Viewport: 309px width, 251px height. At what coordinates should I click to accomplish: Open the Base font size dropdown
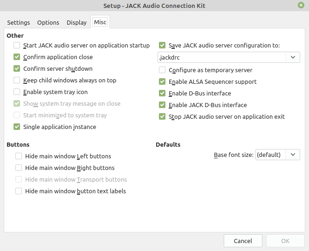tap(278, 155)
